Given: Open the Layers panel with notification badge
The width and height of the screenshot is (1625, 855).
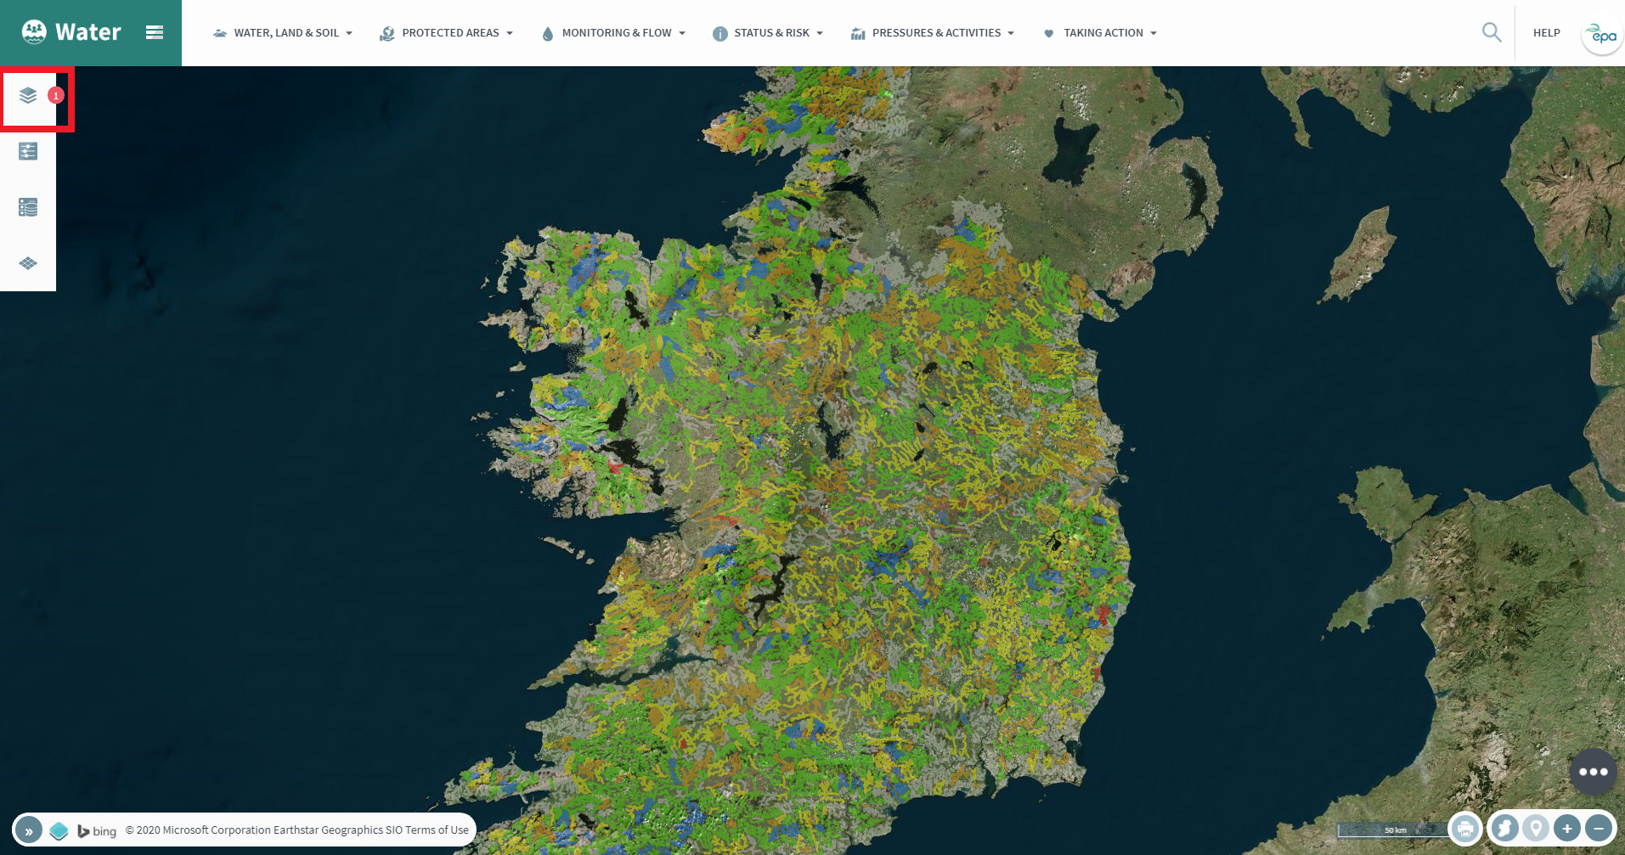Looking at the screenshot, I should click(x=28, y=96).
